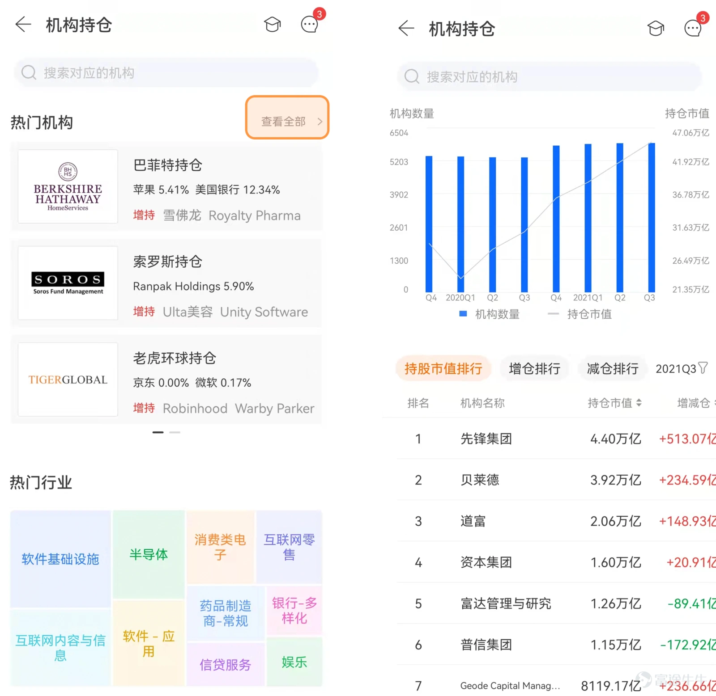
Task: Tap the left screen search magnifier icon
Action: coord(29,72)
